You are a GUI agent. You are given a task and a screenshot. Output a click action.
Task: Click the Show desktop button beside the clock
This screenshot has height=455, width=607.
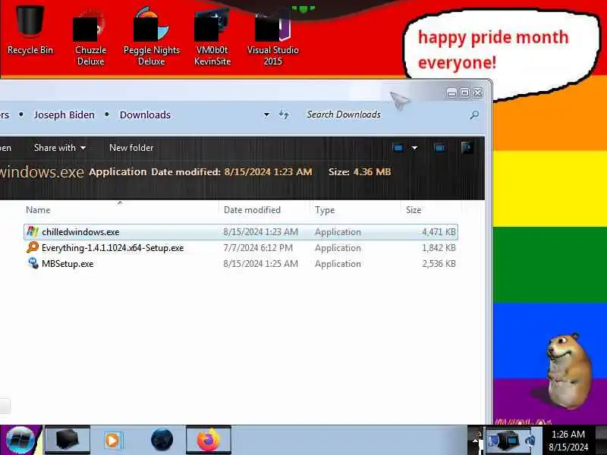click(x=601, y=441)
